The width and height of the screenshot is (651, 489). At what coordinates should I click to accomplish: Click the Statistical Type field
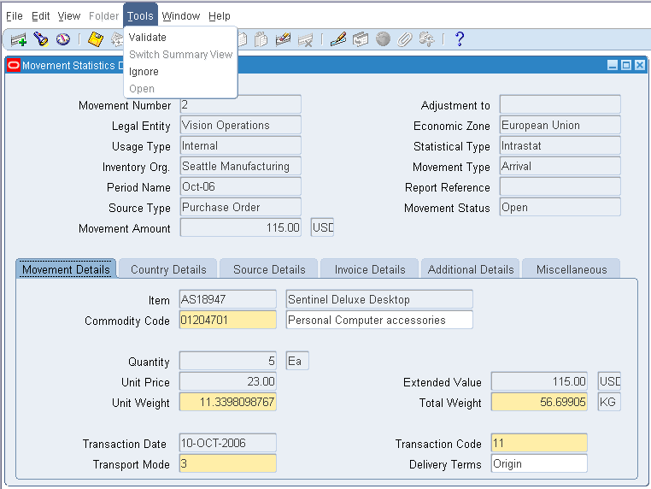click(560, 146)
